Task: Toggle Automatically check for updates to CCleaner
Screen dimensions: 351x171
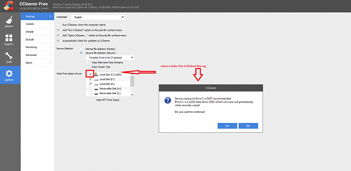Action: (x=58, y=41)
